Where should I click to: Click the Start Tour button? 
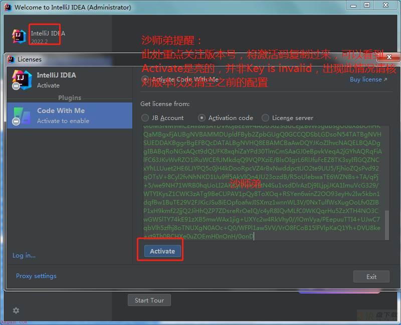[x=149, y=300]
